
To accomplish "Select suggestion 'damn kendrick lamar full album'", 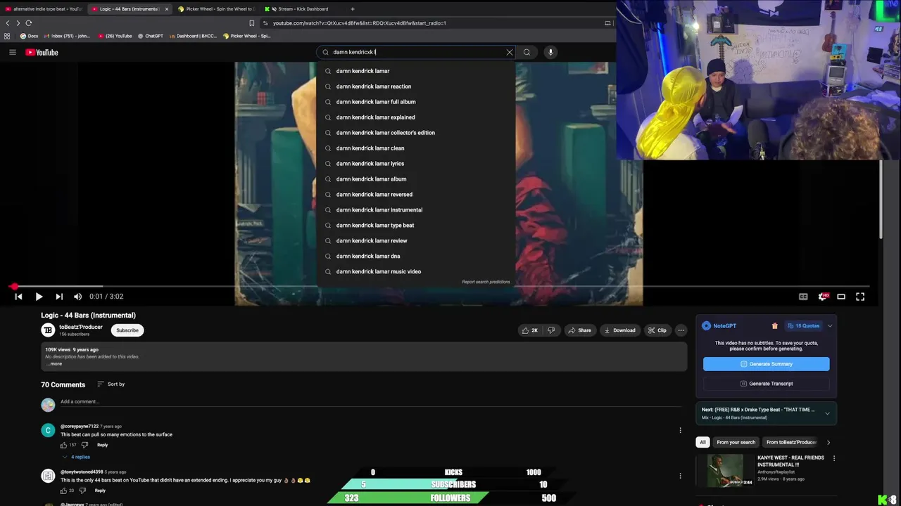I will pos(416,102).
